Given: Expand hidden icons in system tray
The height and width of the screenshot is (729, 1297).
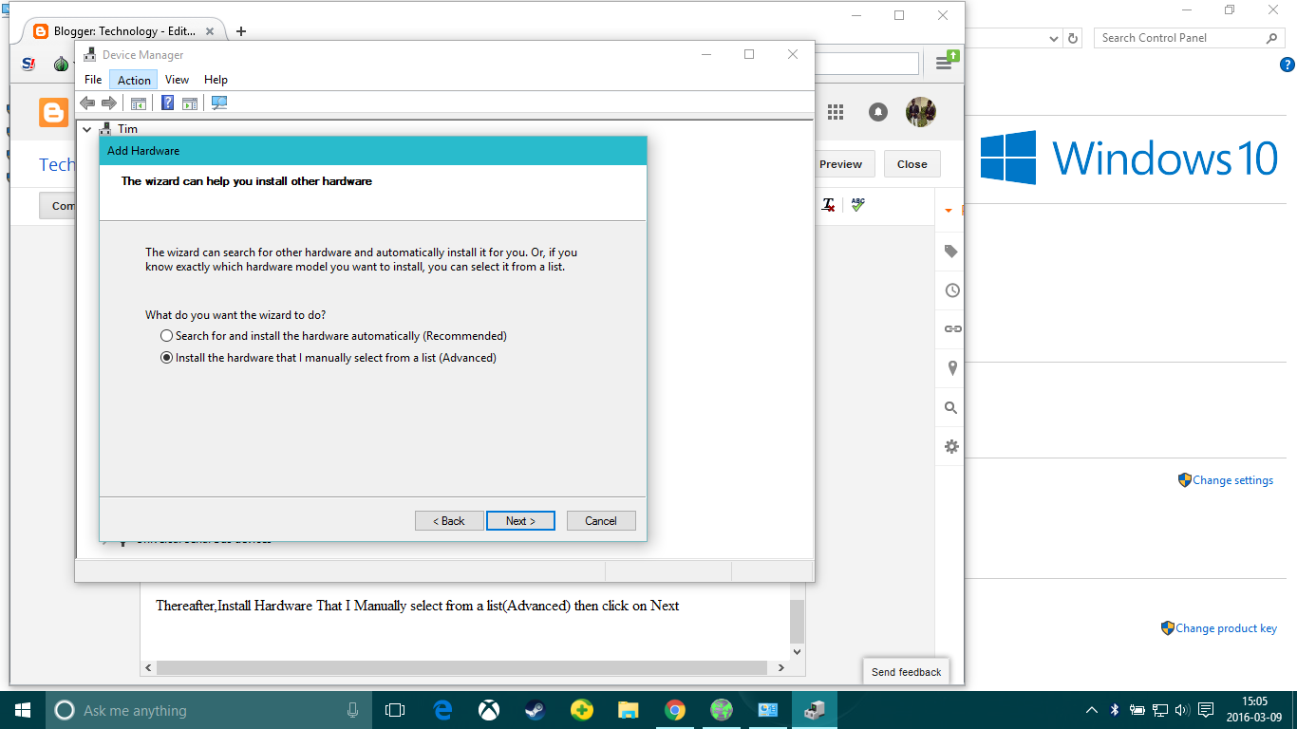Looking at the screenshot, I should click(1091, 709).
